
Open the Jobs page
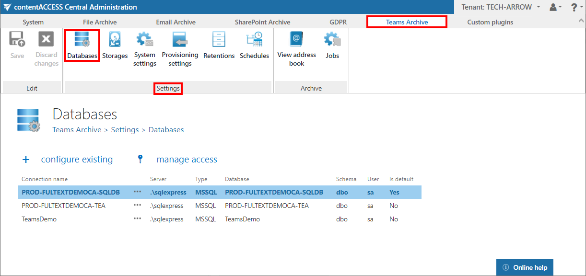pyautogui.click(x=332, y=46)
